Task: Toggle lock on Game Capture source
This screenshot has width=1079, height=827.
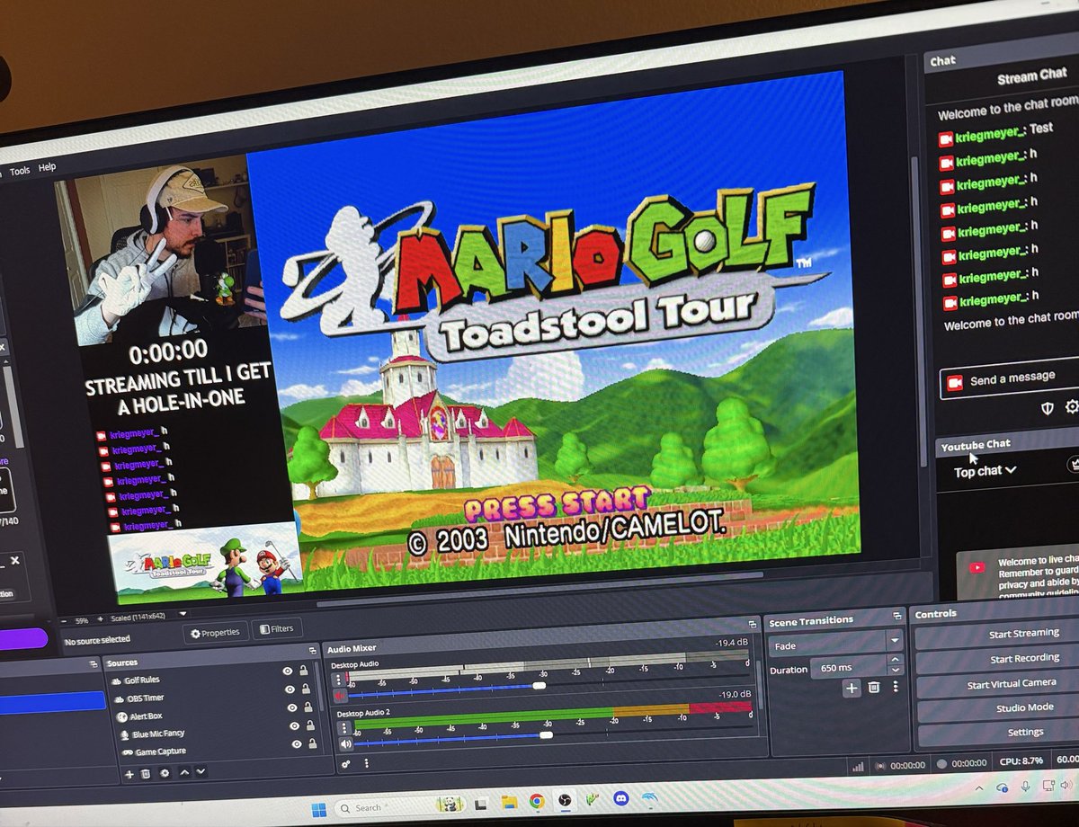Action: tap(312, 743)
